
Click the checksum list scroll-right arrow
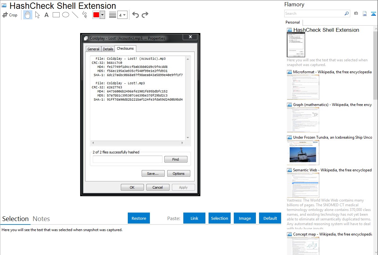pyautogui.click(x=182, y=143)
